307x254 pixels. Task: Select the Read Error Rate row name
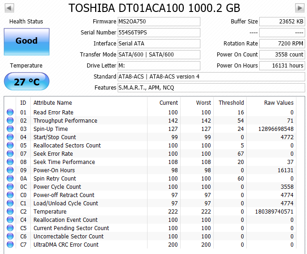pyautogui.click(x=53, y=113)
